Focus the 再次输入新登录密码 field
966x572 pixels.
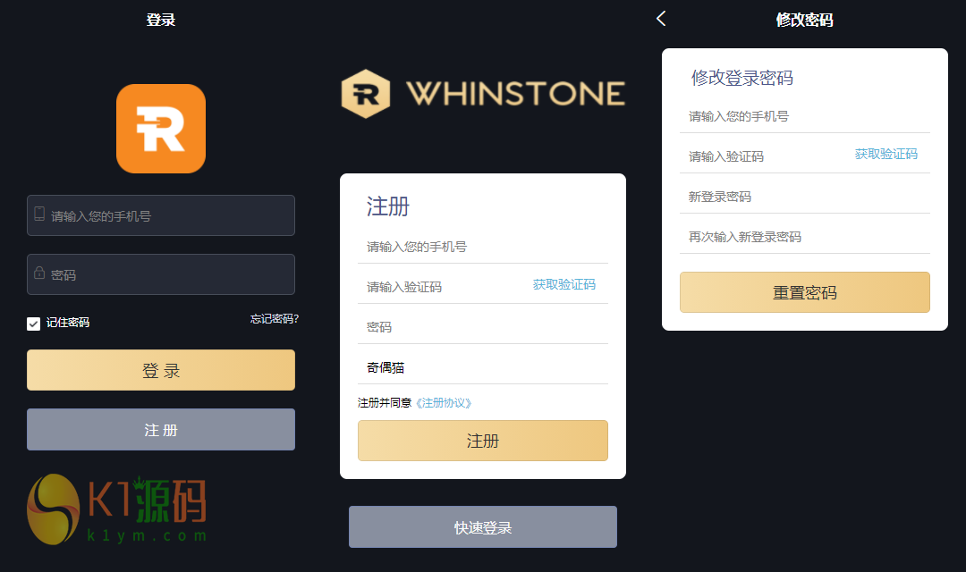tap(805, 237)
